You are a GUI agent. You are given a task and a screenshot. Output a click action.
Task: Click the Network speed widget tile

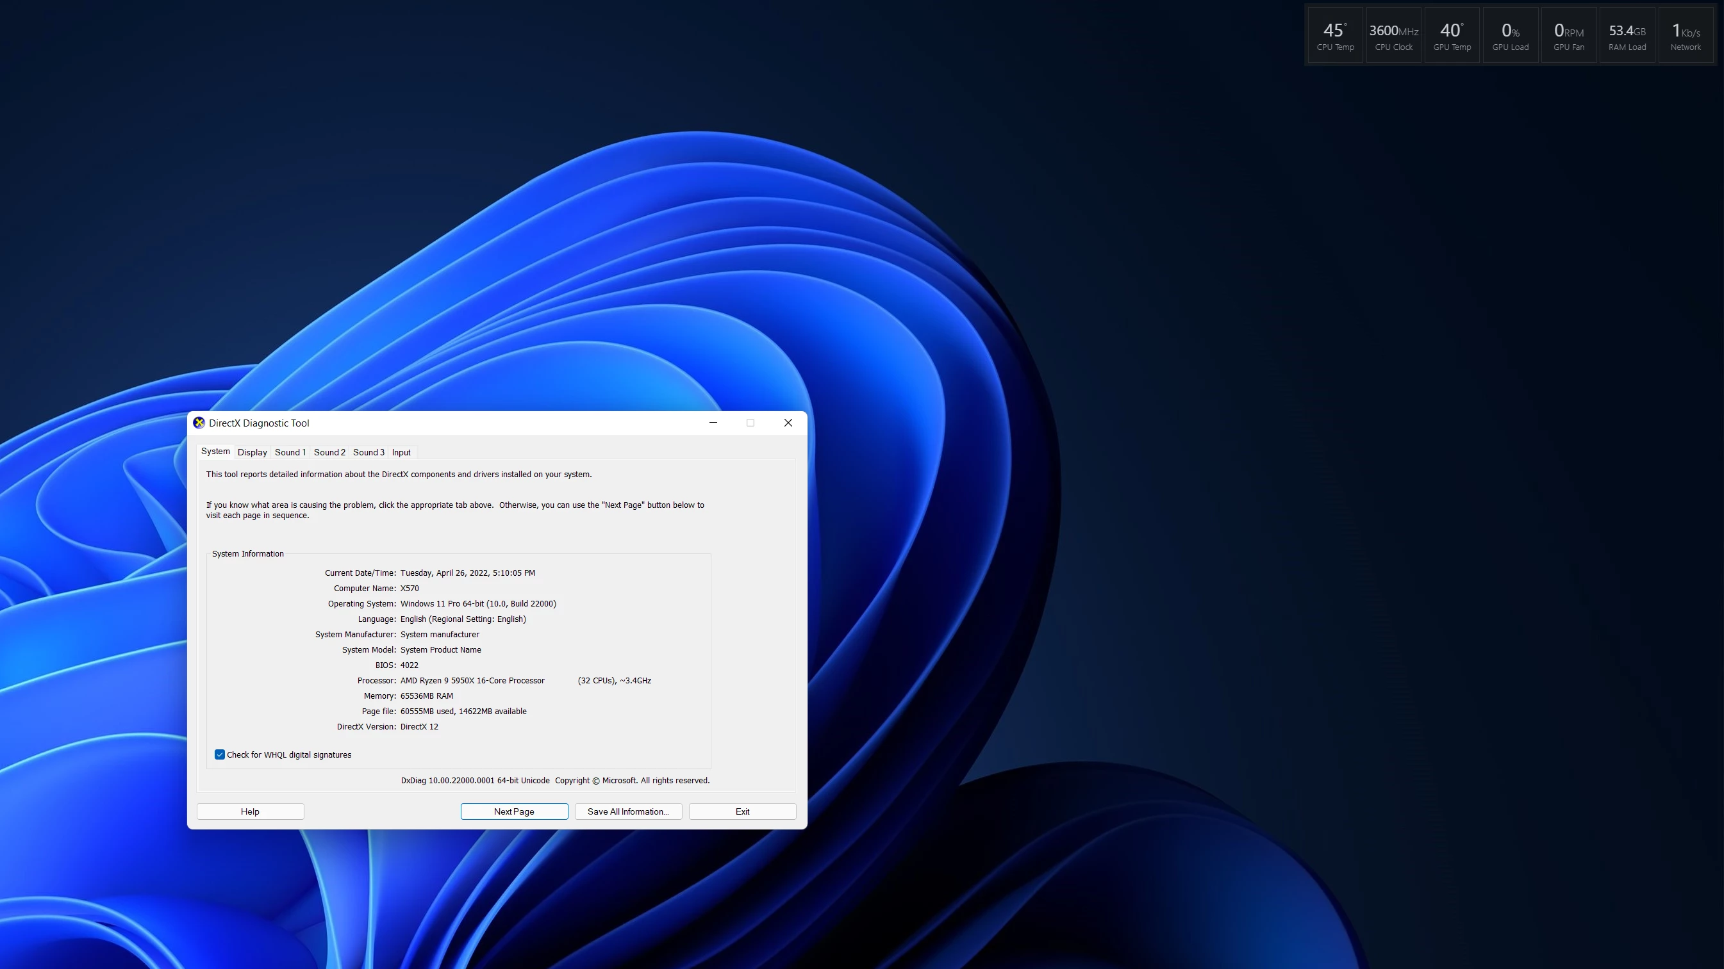click(x=1685, y=36)
